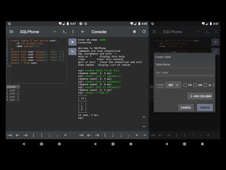Insert asterisk from left screen toolbar
Viewport: 226px width, 170px height.
[65, 135]
